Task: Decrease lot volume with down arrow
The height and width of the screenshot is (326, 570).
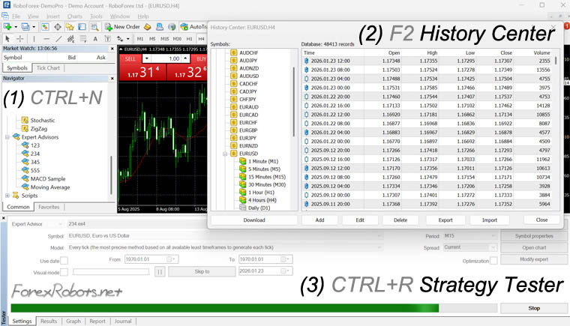Action: click(146, 58)
